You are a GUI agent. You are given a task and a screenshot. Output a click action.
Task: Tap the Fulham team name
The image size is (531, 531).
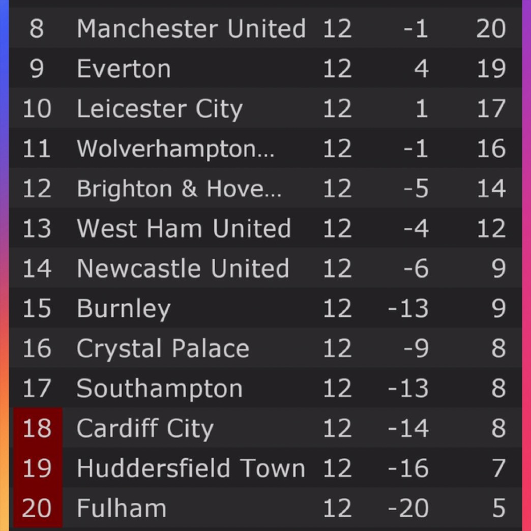tap(121, 508)
